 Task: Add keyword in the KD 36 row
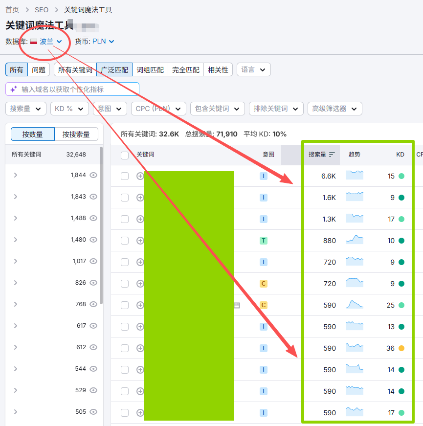140,348
